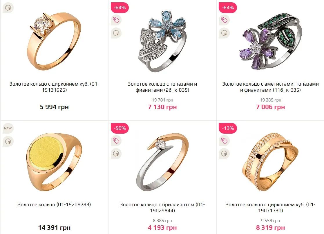Click the quick-view icon on zirconium ring 01-19071730

click(224, 154)
